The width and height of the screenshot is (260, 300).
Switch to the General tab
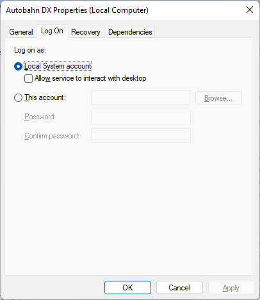21,32
